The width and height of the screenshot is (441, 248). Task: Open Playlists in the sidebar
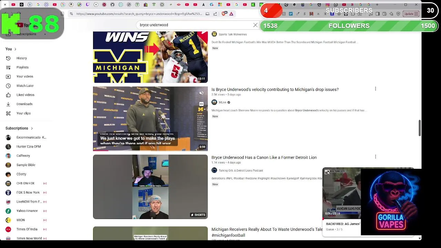click(22, 67)
